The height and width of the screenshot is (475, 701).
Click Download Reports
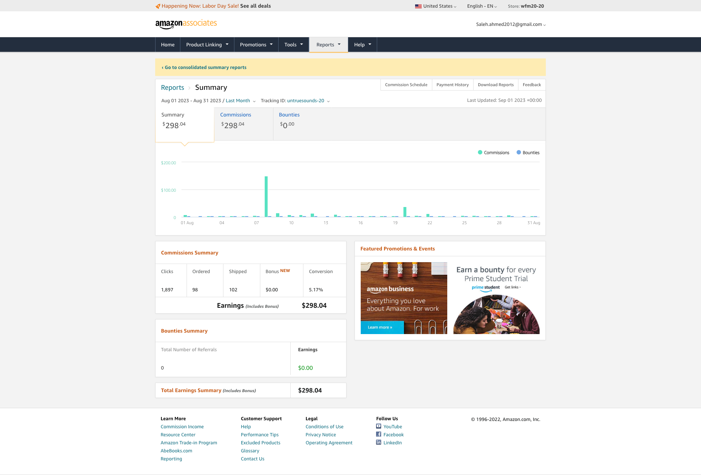pos(495,85)
